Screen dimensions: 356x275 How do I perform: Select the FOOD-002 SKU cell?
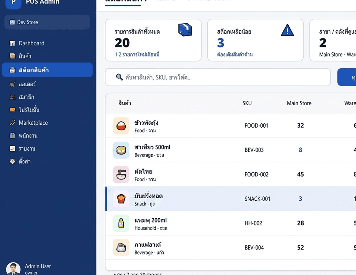pyautogui.click(x=256, y=174)
